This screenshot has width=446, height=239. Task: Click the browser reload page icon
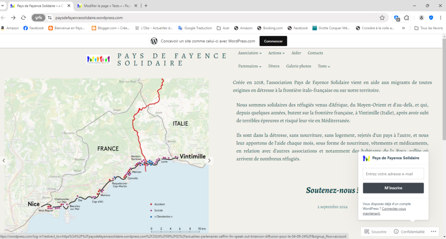pyautogui.click(x=23, y=18)
